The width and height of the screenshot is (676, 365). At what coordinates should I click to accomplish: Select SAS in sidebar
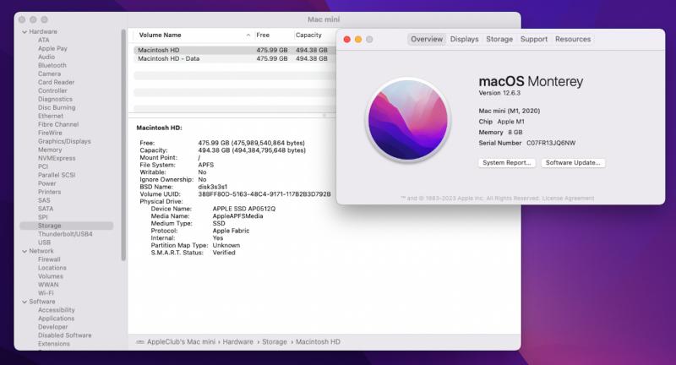(44, 200)
